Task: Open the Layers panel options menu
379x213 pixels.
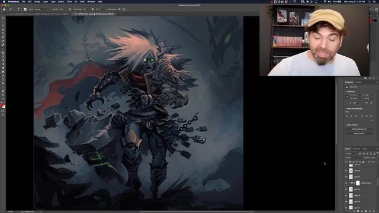Action: pyautogui.click(x=377, y=149)
